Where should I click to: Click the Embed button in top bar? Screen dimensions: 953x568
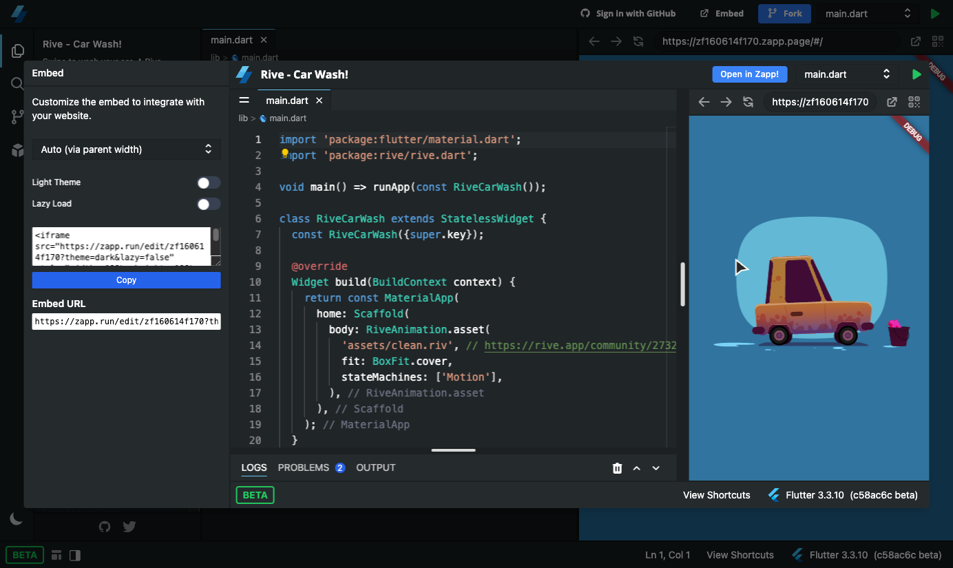(722, 14)
